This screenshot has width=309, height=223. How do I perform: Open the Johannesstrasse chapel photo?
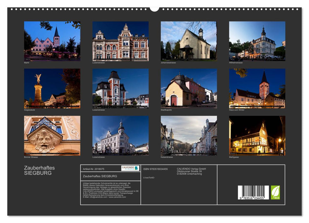[188, 41]
